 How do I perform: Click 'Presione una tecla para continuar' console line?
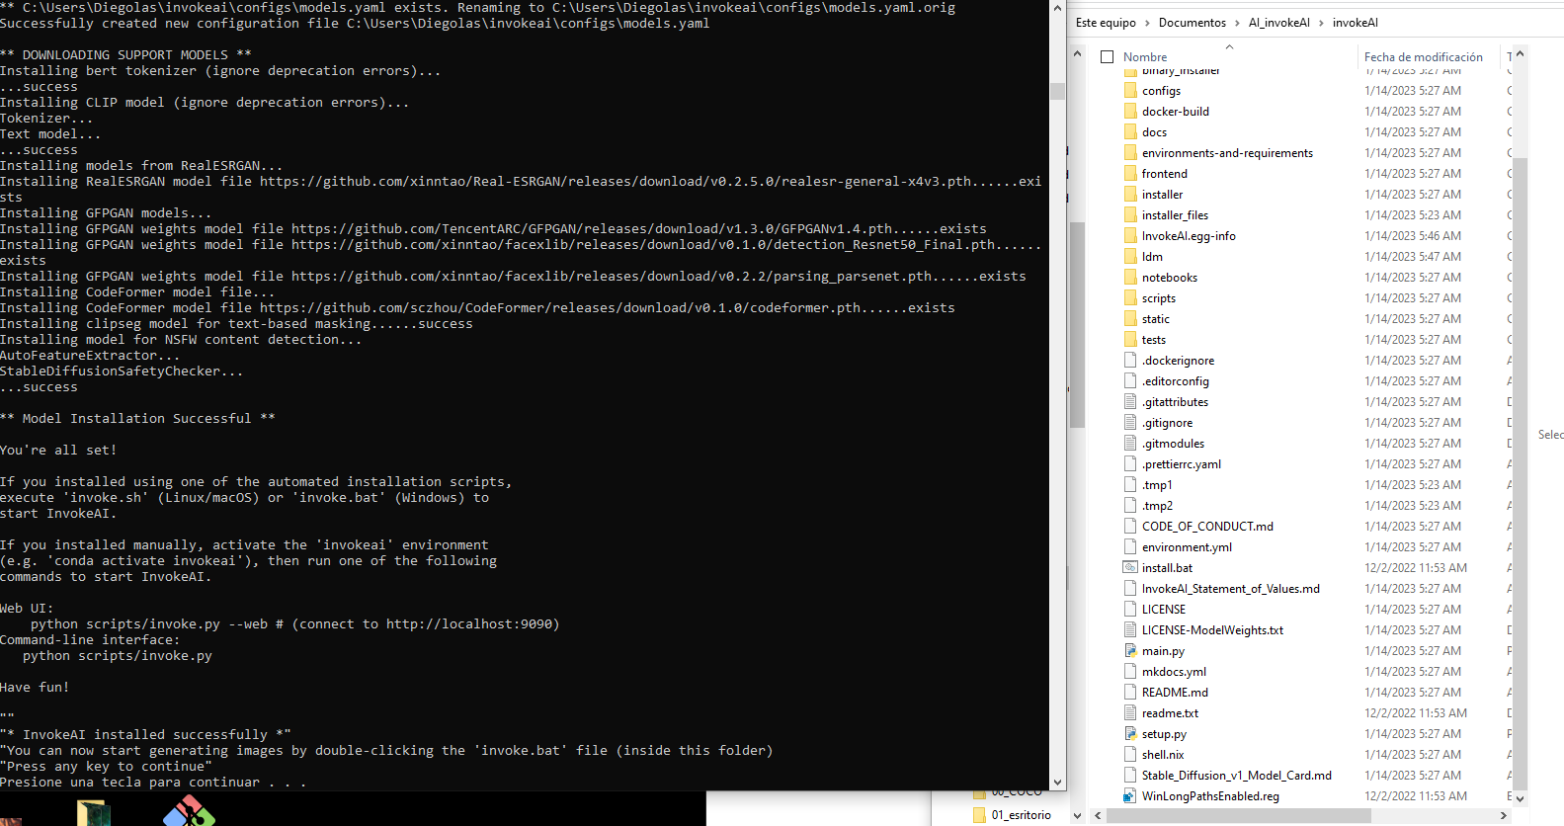point(153,783)
